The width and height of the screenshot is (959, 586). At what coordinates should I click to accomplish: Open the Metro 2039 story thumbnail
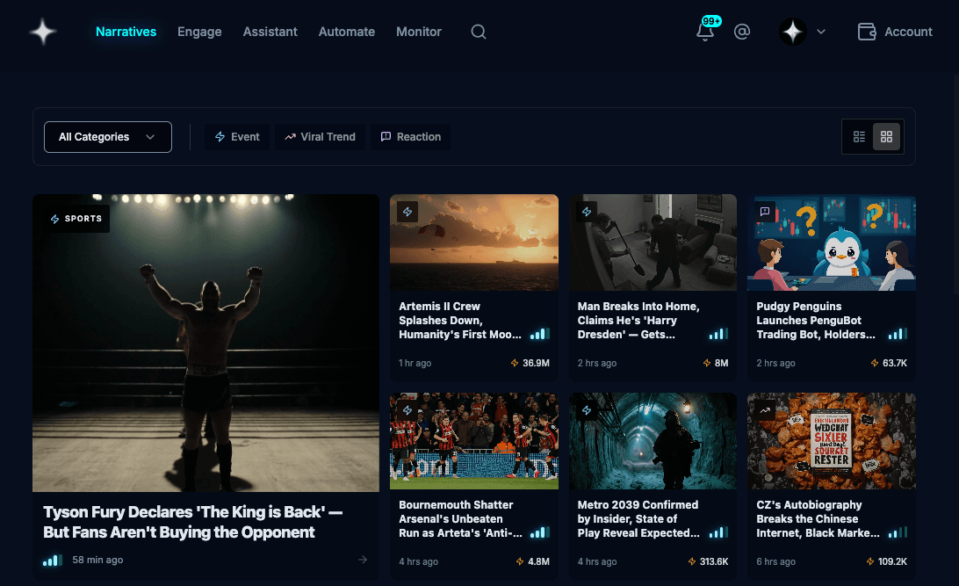click(x=653, y=441)
